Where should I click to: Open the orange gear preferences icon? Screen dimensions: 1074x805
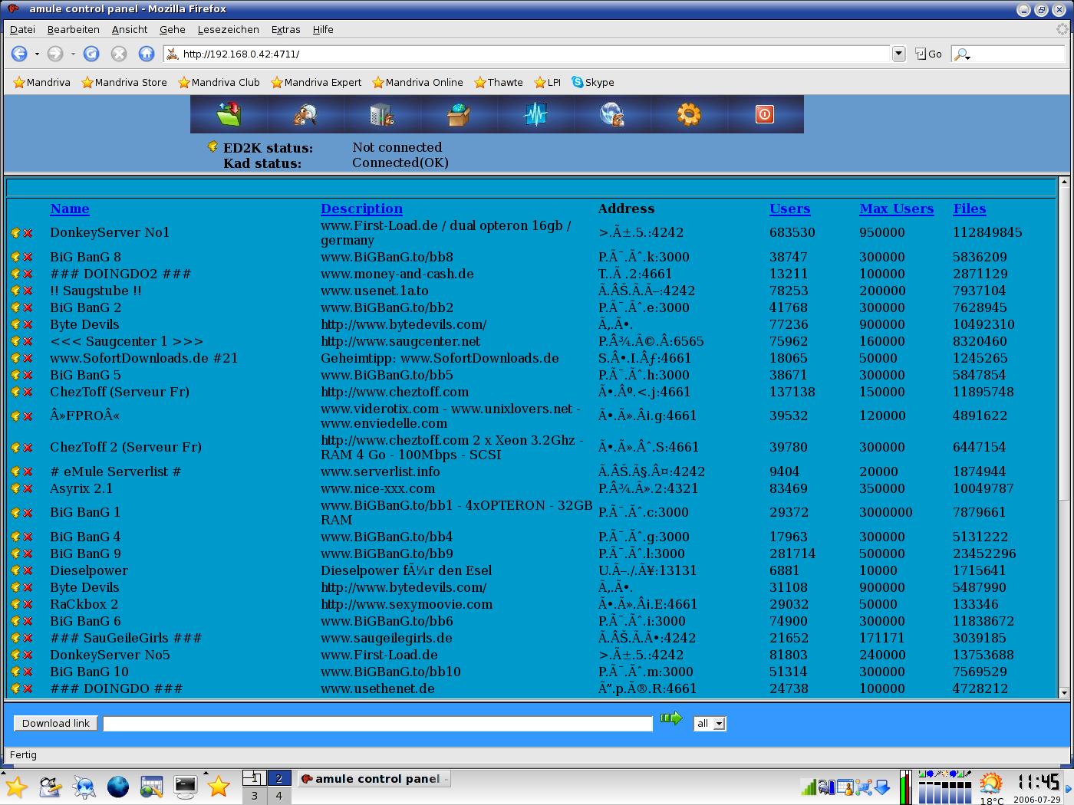click(688, 114)
